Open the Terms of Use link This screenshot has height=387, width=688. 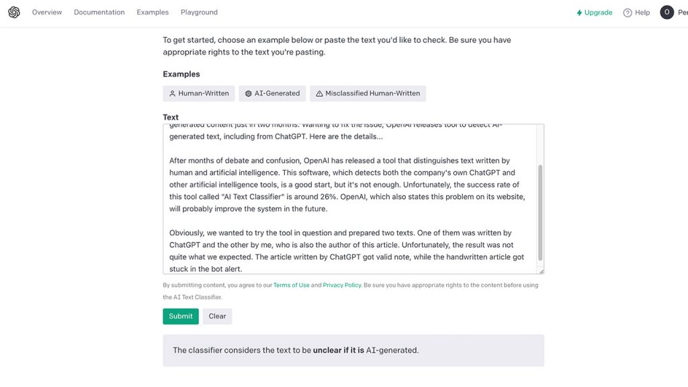click(292, 285)
